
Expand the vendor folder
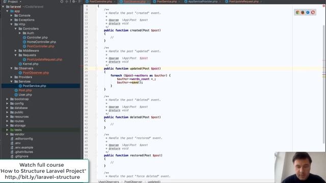(x=7, y=134)
